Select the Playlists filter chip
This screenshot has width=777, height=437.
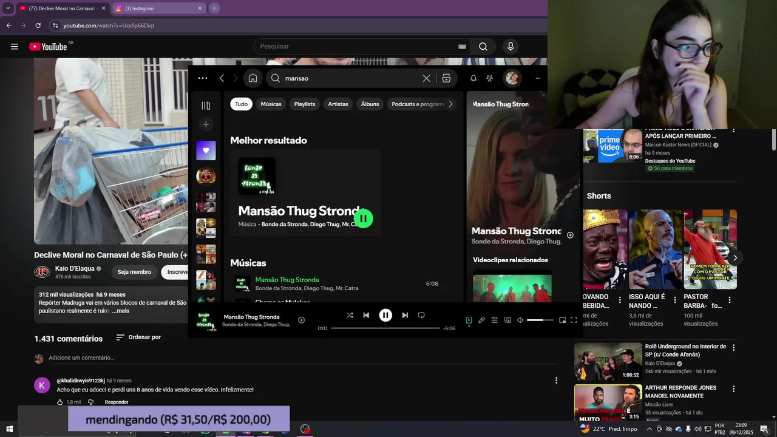[305, 104]
